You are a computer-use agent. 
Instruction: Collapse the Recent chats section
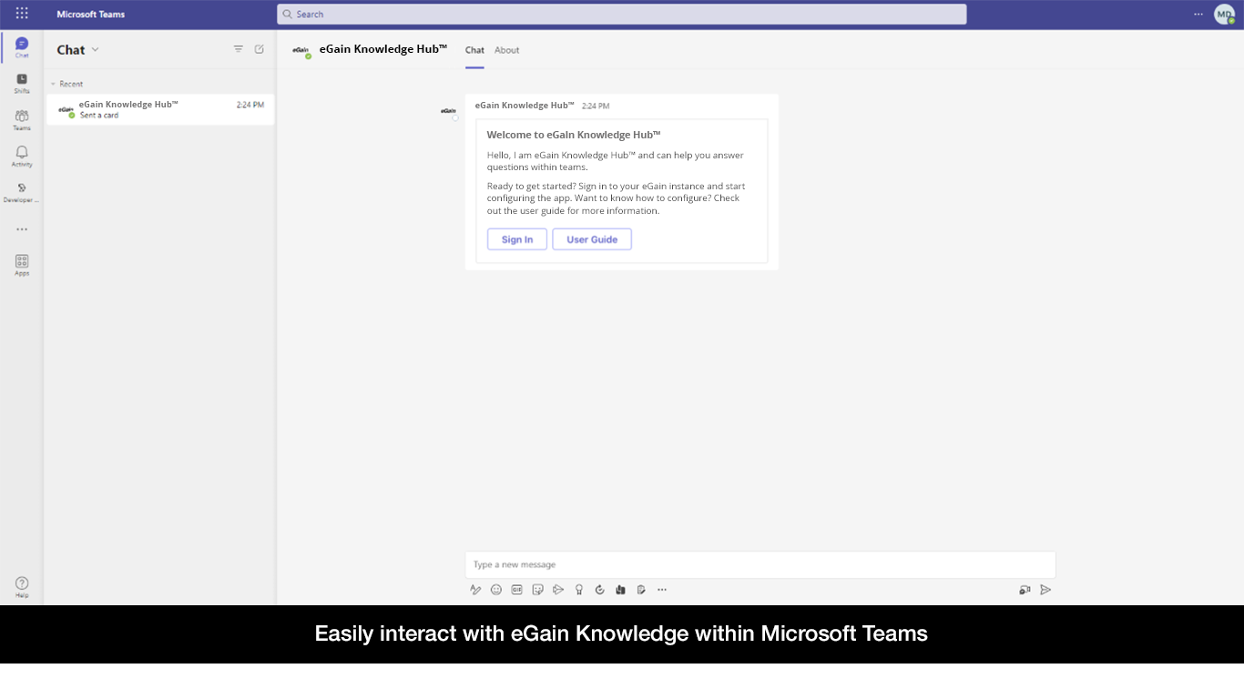pyautogui.click(x=66, y=84)
